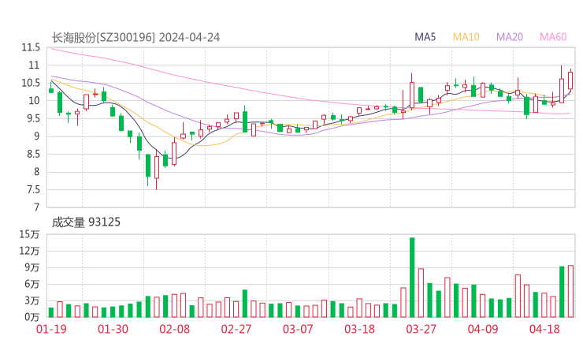Click the chart title 长海股份[SZ300196] 2024-04-24
Image resolution: width=583 pixels, height=347 pixels.
pos(136,37)
